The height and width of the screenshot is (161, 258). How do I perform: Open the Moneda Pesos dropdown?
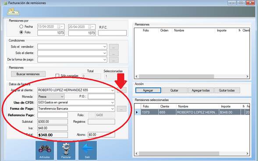62,97
